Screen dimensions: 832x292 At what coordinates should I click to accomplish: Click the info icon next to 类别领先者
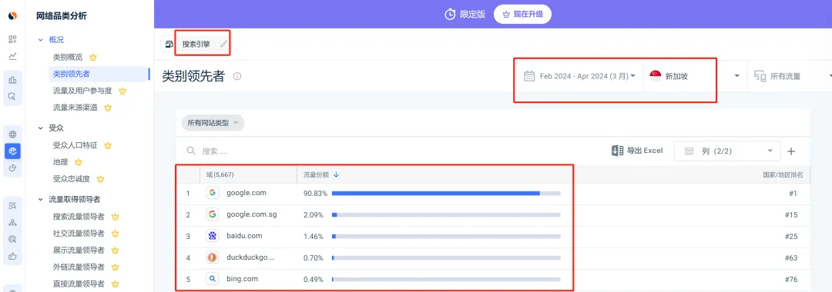point(237,76)
